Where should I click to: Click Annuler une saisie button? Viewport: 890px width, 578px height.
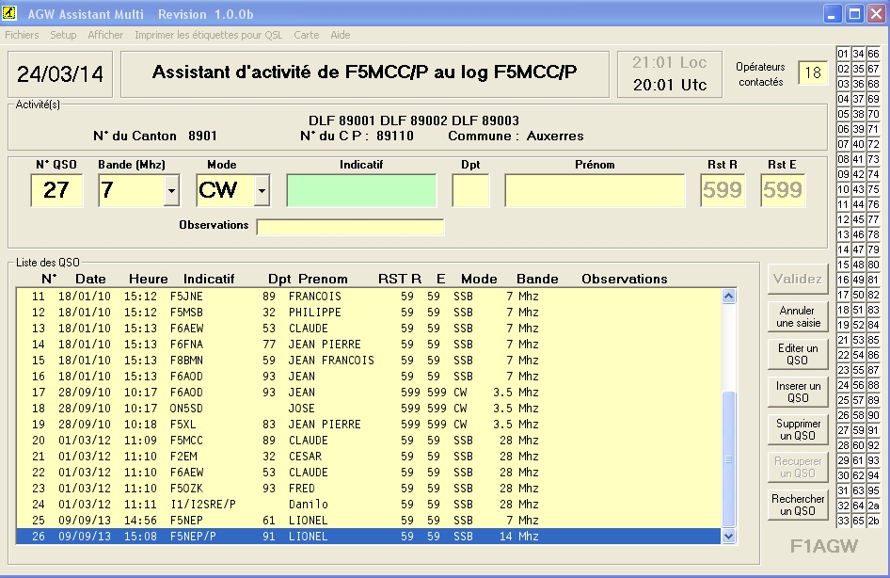pyautogui.click(x=798, y=317)
